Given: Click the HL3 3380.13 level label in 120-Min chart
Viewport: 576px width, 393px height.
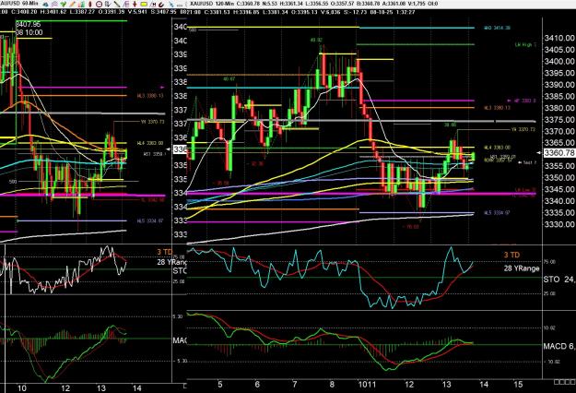Looking at the screenshot, I should point(497,108).
